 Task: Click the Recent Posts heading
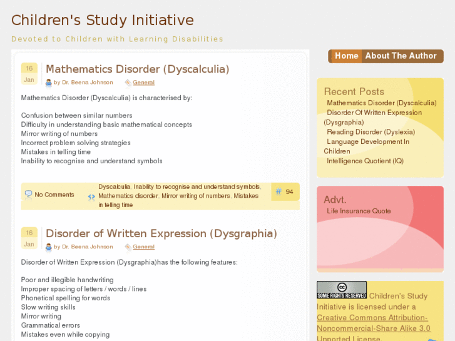(354, 92)
